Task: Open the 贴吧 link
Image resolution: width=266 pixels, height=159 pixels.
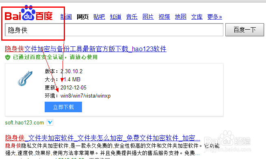Action: (99, 17)
